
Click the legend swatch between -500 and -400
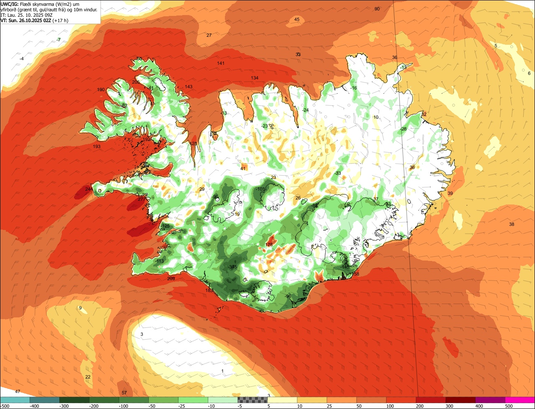[x=15, y=400]
